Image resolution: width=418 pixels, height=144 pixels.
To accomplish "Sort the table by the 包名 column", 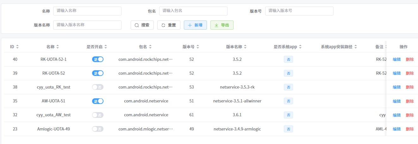I will (x=150, y=47).
